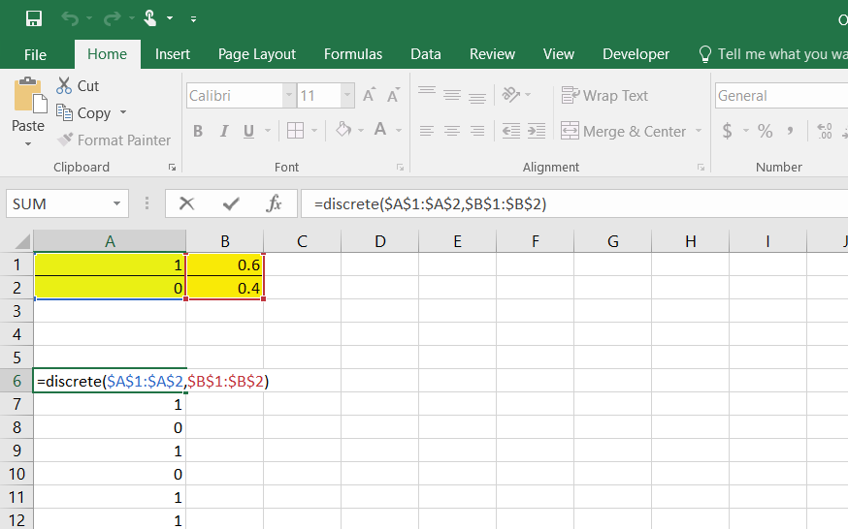
Task: Switch to the Review tab
Action: point(492,54)
